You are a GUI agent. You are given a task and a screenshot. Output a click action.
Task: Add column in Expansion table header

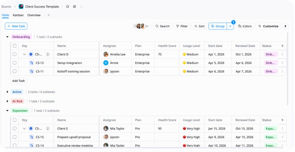282,120
